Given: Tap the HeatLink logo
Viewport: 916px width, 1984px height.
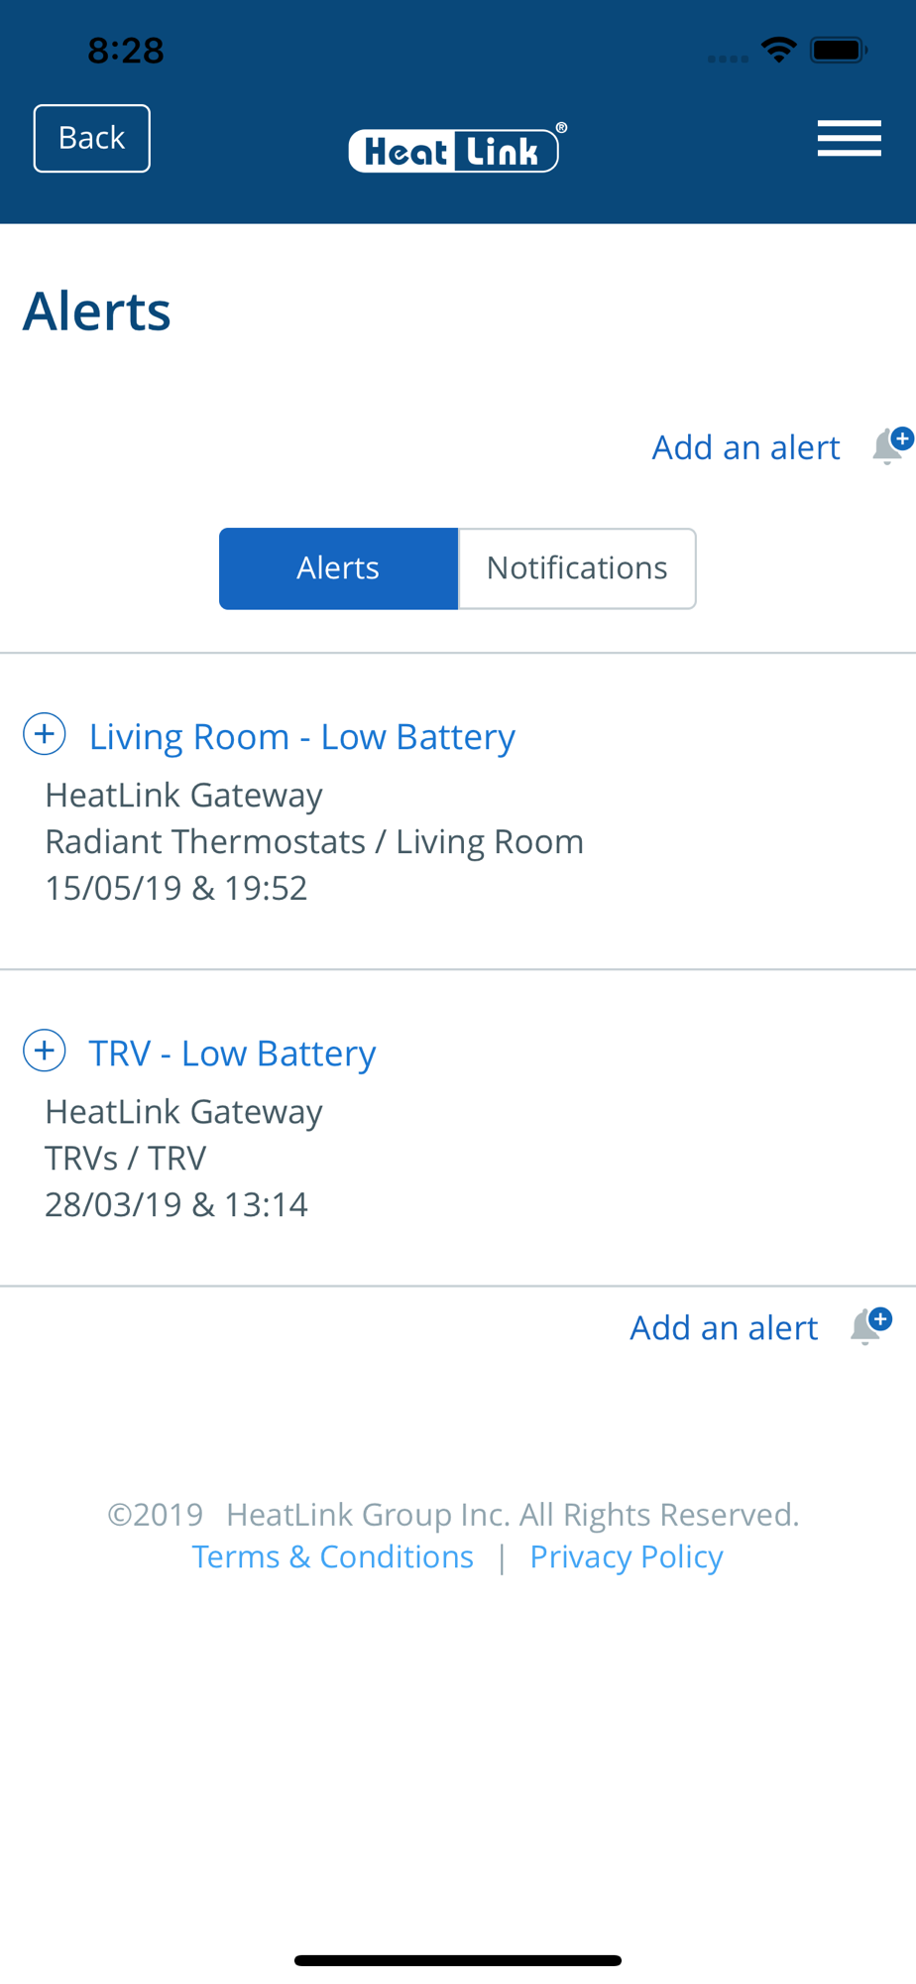Looking at the screenshot, I should pos(458,148).
